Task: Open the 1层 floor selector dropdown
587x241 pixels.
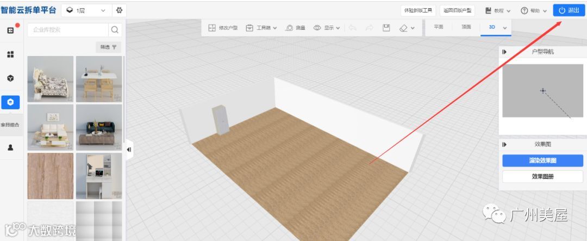Action: [x=86, y=10]
